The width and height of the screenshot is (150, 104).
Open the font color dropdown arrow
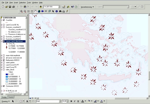(86, 101)
